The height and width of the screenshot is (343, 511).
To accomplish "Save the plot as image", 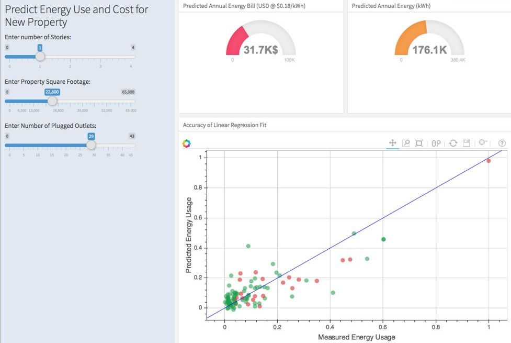I will 467,143.
